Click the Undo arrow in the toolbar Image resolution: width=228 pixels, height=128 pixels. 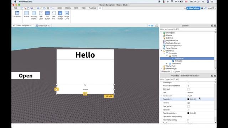(51, 8)
